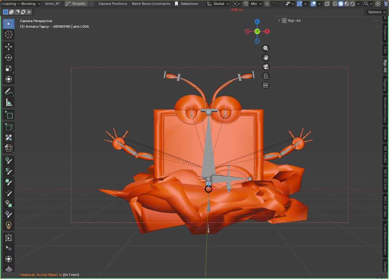The width and height of the screenshot is (389, 279).
Task: Select the Scale tool
Action: [9, 69]
